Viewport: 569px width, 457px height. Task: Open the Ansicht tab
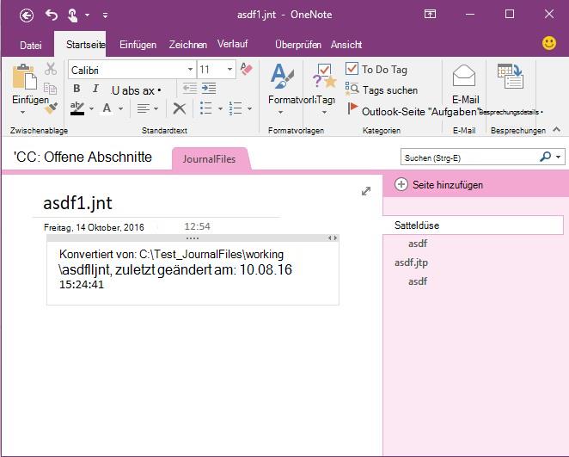coord(346,45)
